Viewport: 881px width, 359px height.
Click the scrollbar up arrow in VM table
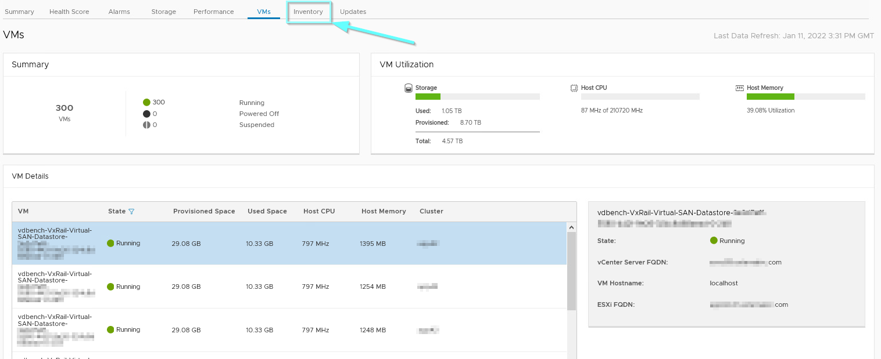click(571, 227)
